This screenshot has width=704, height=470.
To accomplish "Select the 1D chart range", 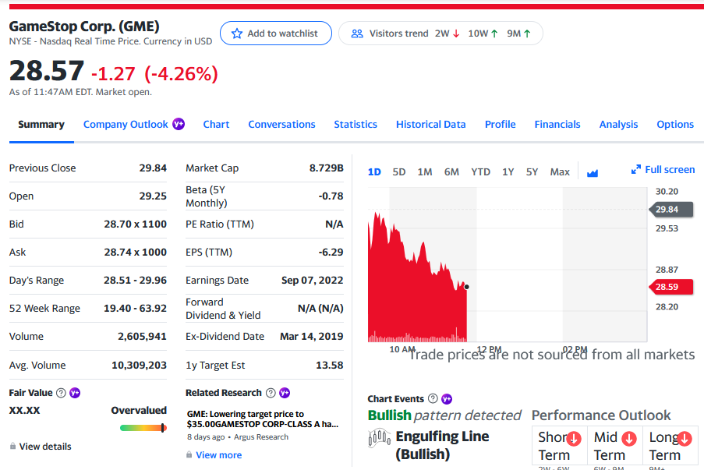I will 374,172.
